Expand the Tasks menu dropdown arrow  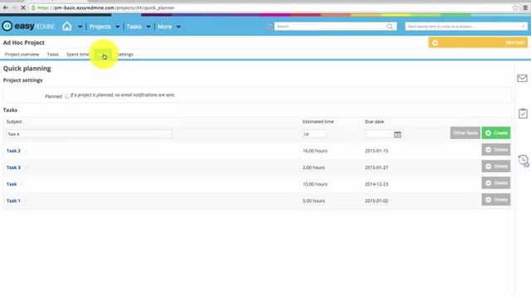(x=149, y=26)
